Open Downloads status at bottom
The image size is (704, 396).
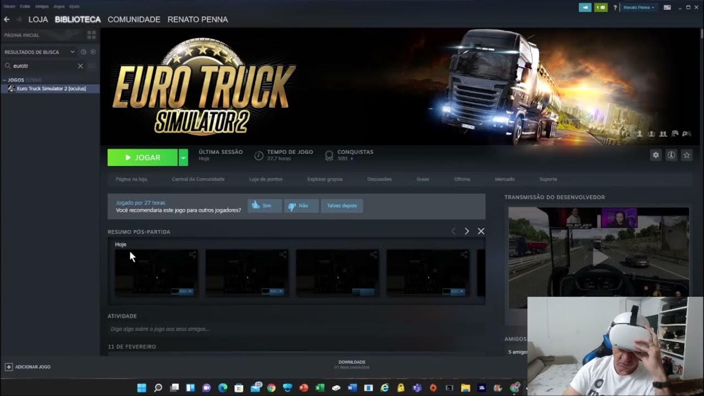click(352, 364)
